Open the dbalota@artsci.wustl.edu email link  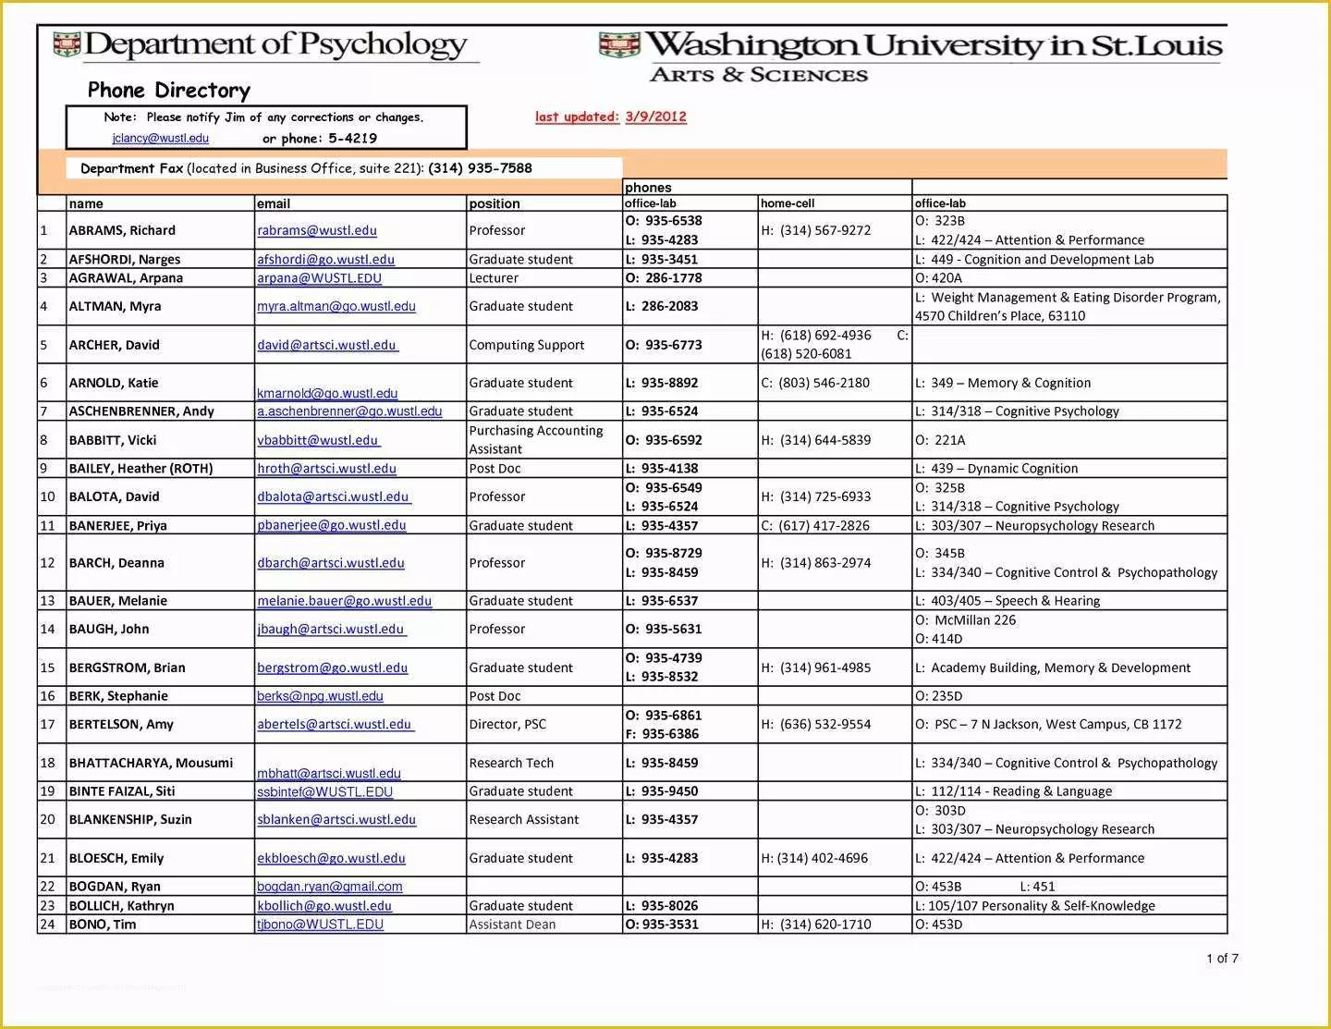tap(334, 496)
